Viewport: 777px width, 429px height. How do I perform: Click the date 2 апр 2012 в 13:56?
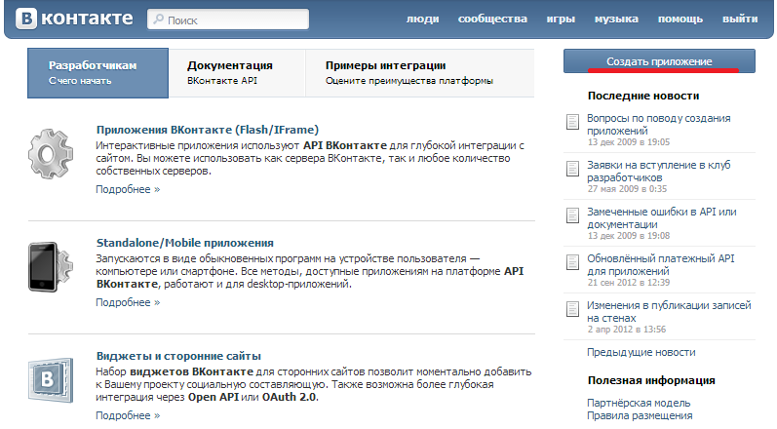(626, 330)
